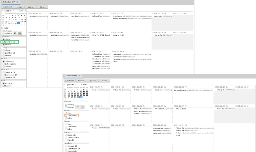Enable Zaliczki checkbox in upper window

pyautogui.click(x=4, y=66)
